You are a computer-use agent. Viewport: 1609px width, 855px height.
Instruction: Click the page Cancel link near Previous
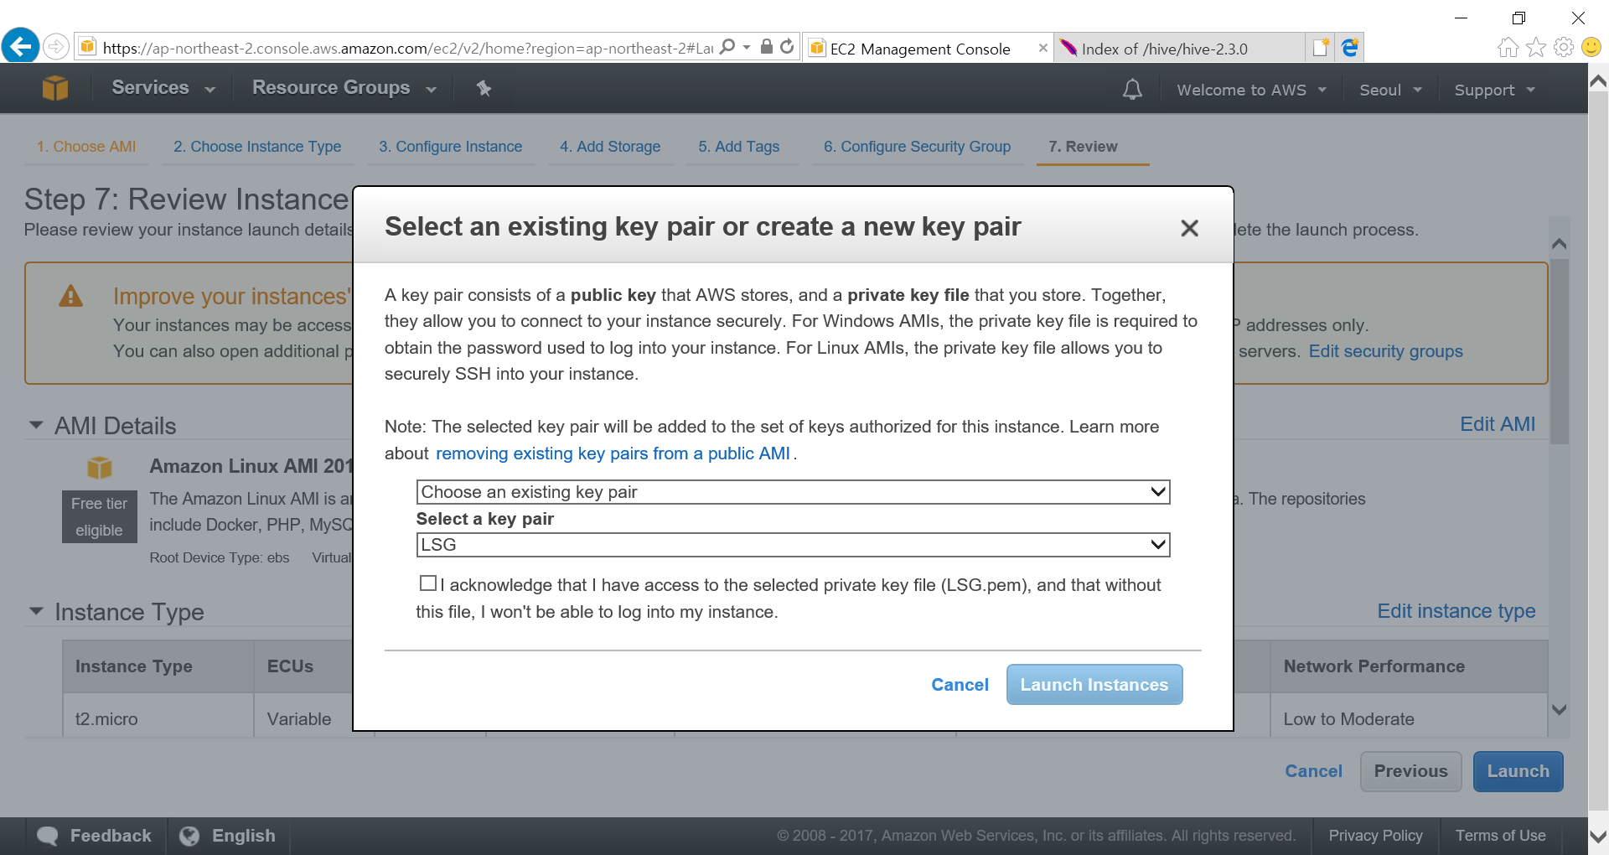point(1313,771)
